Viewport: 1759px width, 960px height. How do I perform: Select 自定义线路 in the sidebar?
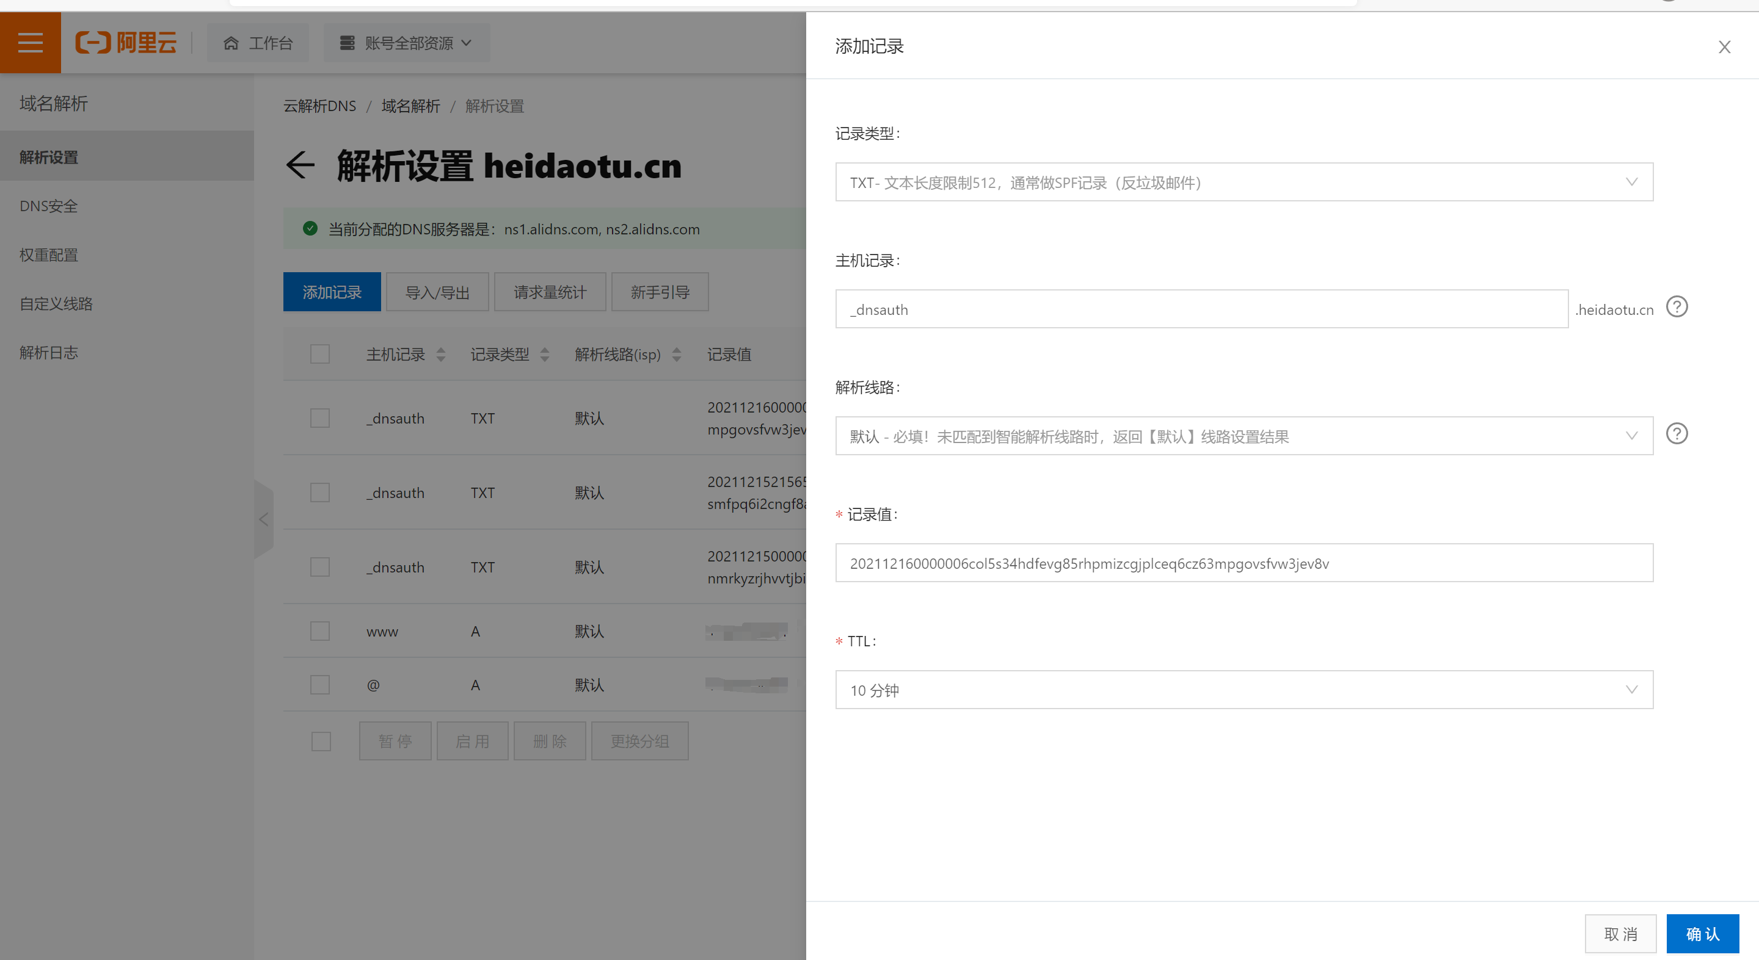point(56,304)
